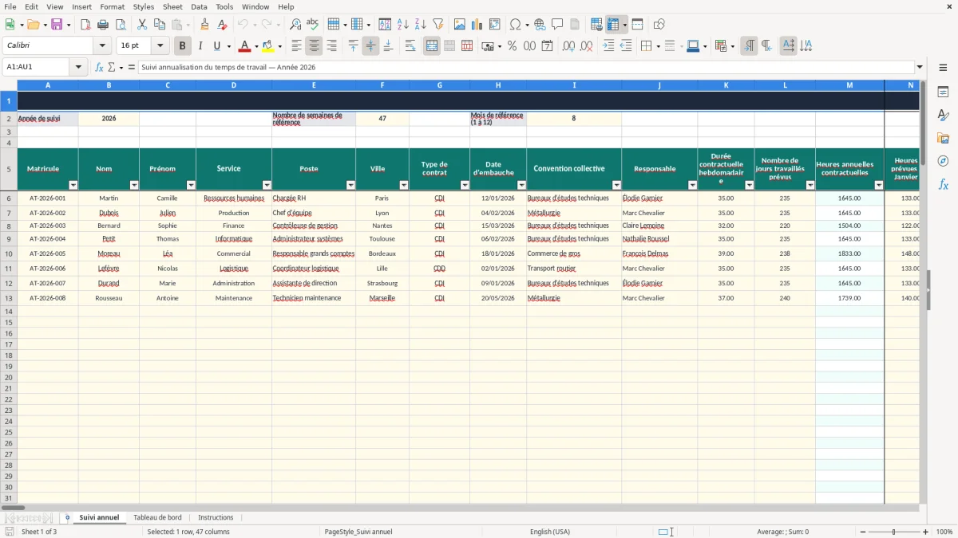Clear direct formatting icon

pyautogui.click(x=223, y=25)
